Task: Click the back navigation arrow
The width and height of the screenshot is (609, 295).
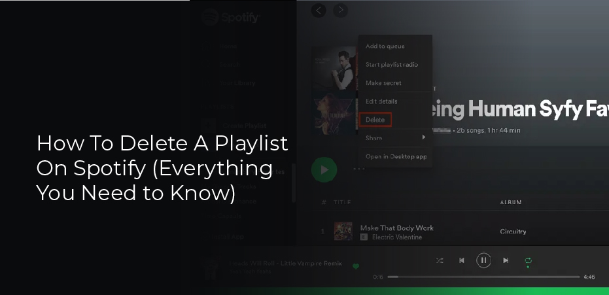Action: pyautogui.click(x=319, y=10)
